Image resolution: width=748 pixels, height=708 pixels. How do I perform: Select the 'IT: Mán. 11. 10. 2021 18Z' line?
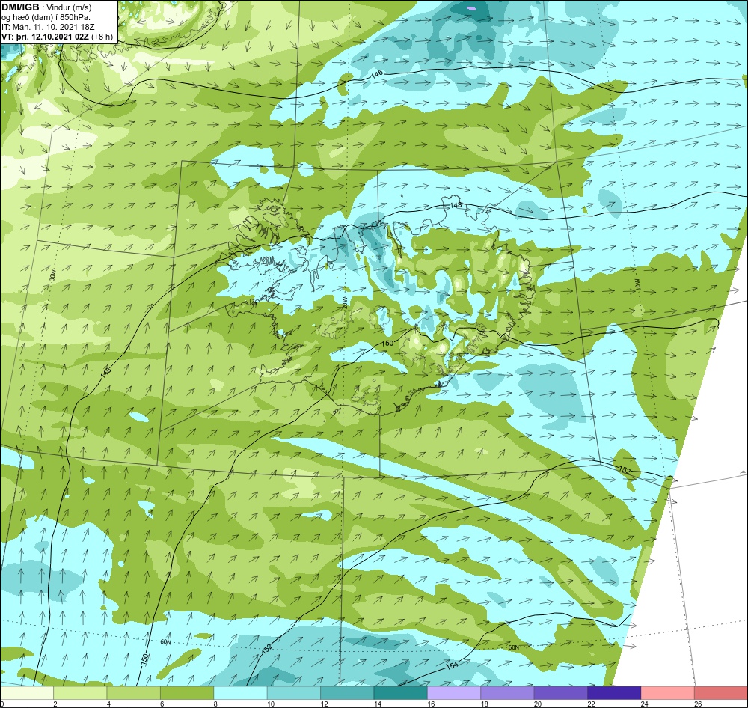click(x=48, y=27)
